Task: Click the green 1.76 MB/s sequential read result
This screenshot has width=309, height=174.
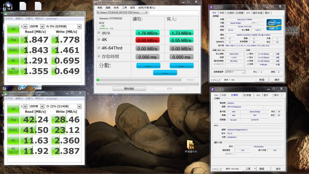Action: (x=147, y=33)
